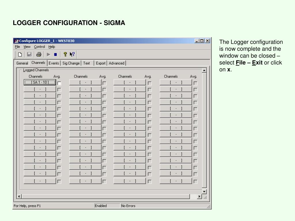Tick the first column's last row Avg. checkbox
Screen dimensions: 295x221
pyautogui.click(x=59, y=182)
